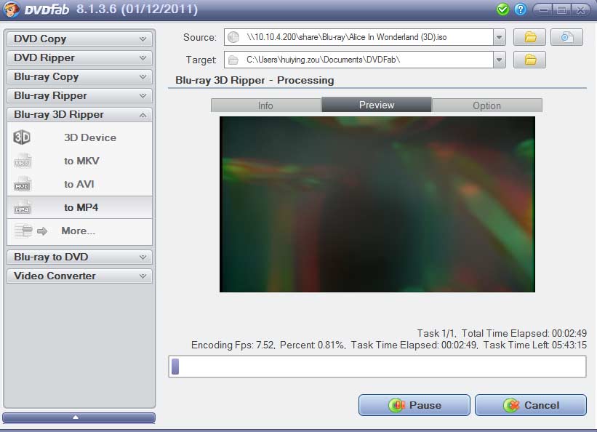597x432 pixels.
Task: Click the encoding progress bar
Action: click(377, 367)
